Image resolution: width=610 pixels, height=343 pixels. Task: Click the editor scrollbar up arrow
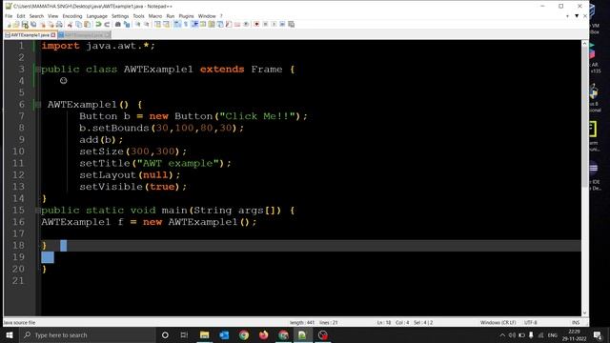584,45
